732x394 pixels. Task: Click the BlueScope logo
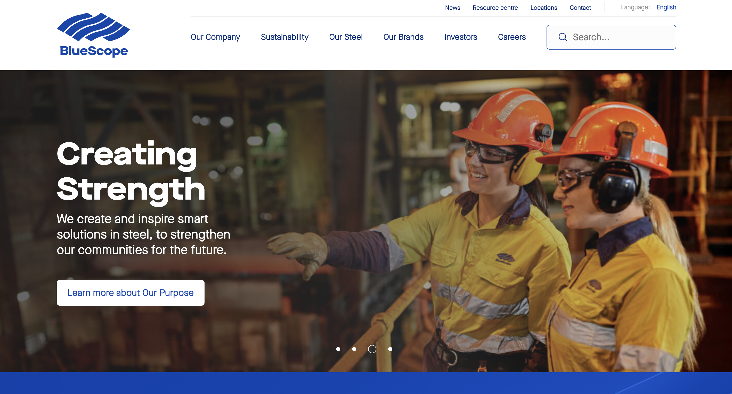pyautogui.click(x=93, y=35)
